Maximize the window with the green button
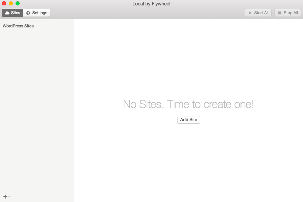The width and height of the screenshot is (303, 202). pyautogui.click(x=18, y=3)
